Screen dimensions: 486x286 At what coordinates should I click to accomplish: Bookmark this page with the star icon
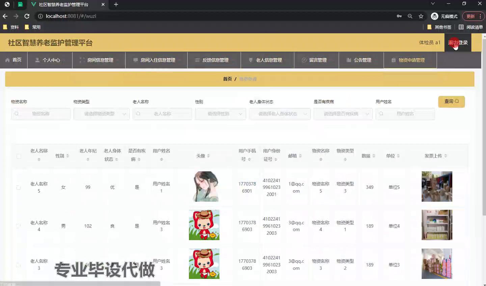click(421, 16)
